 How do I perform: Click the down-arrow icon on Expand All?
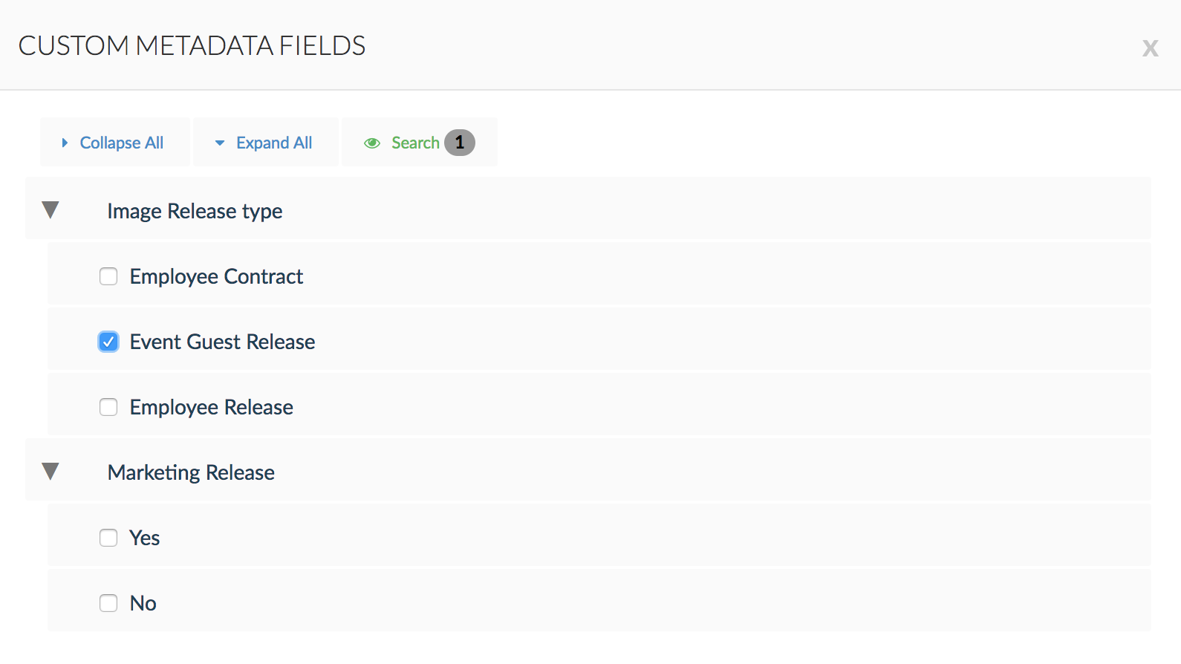coord(220,143)
